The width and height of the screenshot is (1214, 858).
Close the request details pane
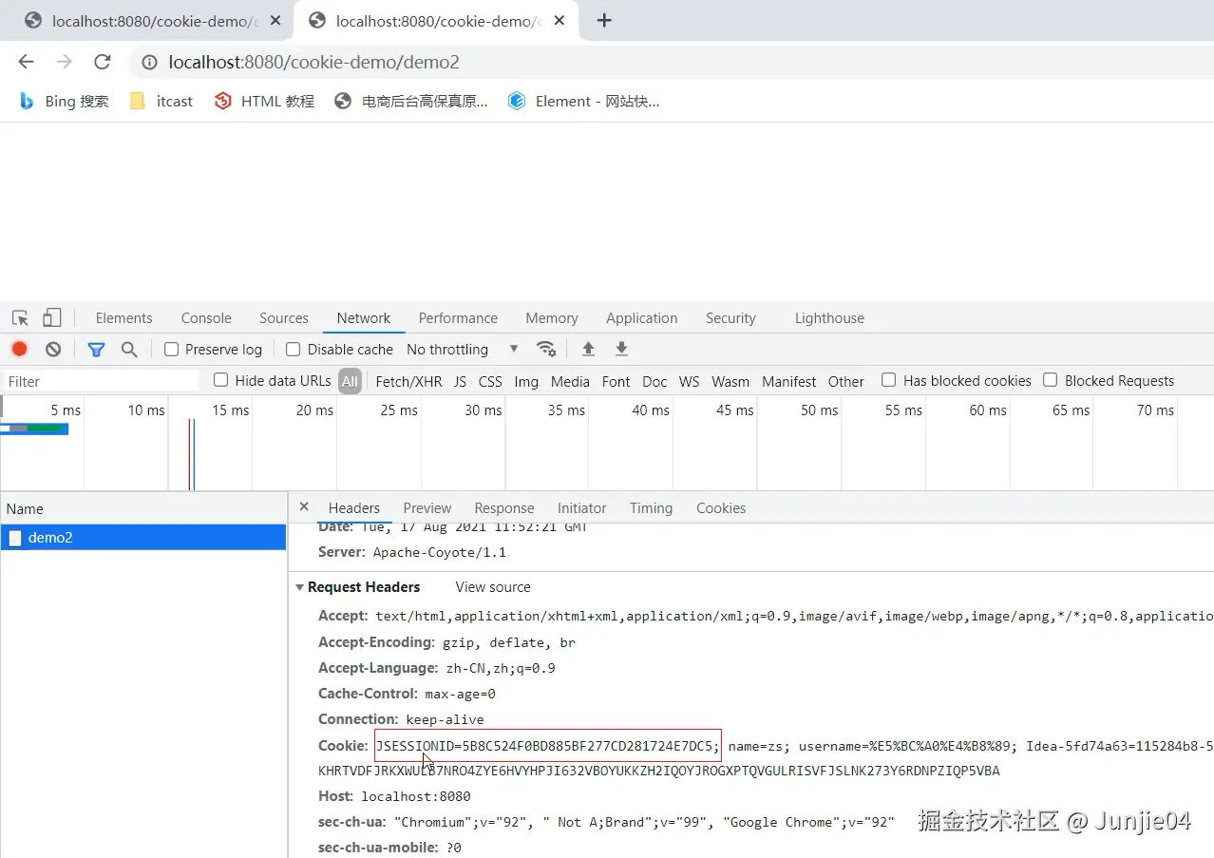[x=304, y=506]
